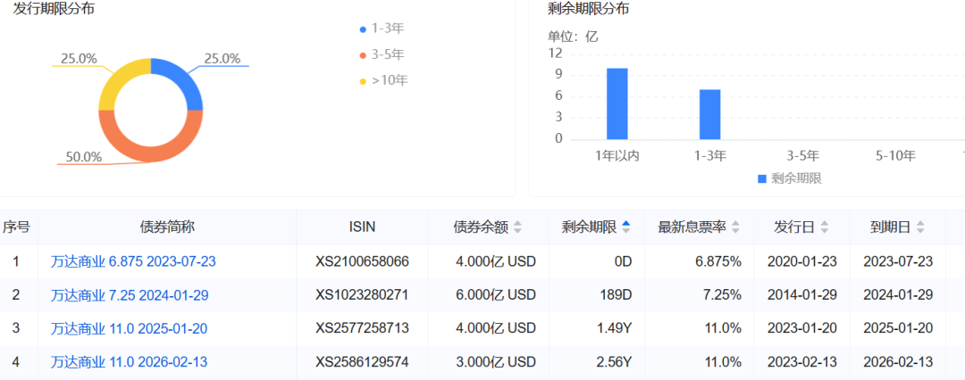Select ISIN cell XS2100658066
The width and height of the screenshot is (965, 380).
point(362,261)
